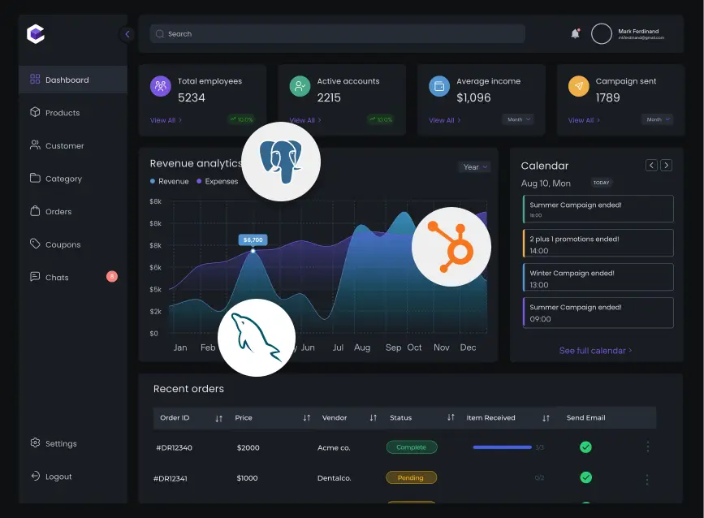Open the Dashboard menu item
The width and height of the screenshot is (704, 518).
[x=73, y=80]
